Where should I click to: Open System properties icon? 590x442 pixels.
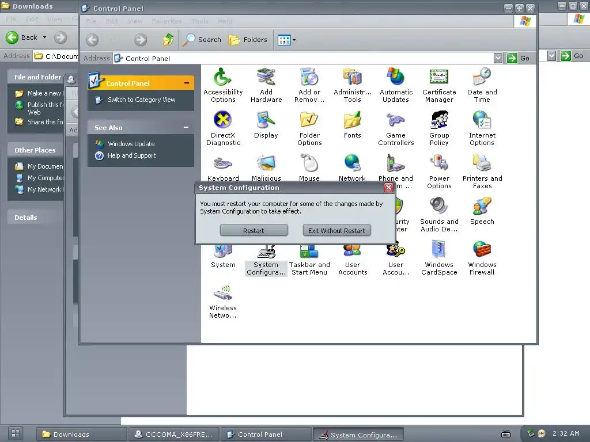tap(223, 257)
